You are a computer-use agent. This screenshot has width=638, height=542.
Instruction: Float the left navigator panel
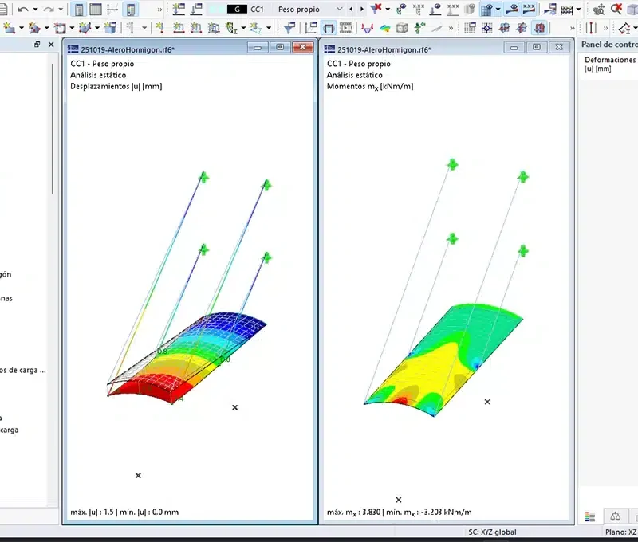37,45
